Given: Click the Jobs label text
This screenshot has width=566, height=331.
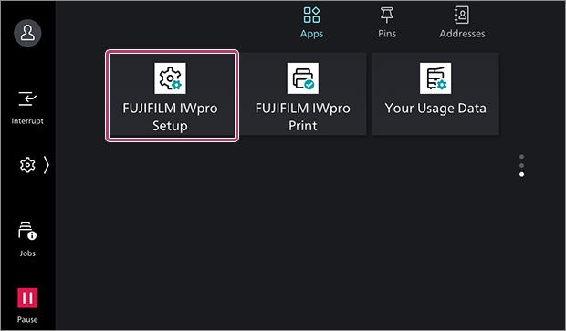Looking at the screenshot, I should 27,253.
